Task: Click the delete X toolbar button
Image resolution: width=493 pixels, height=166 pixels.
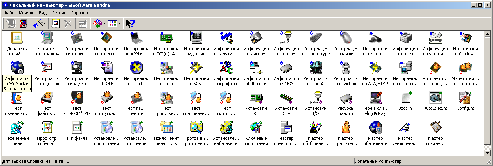Action: pyautogui.click(x=68, y=23)
